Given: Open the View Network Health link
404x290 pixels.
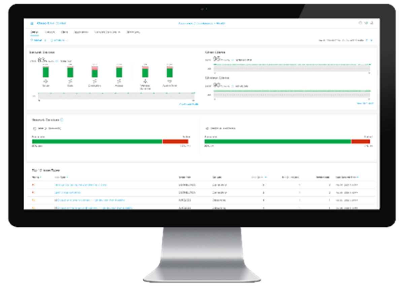Looking at the screenshot, I should click(x=189, y=104).
